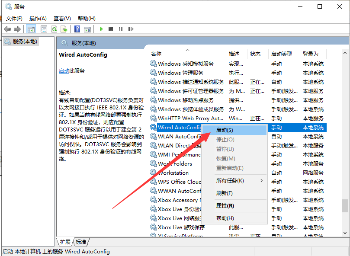
Task: Open the 文件 menu
Action: coord(13,18)
